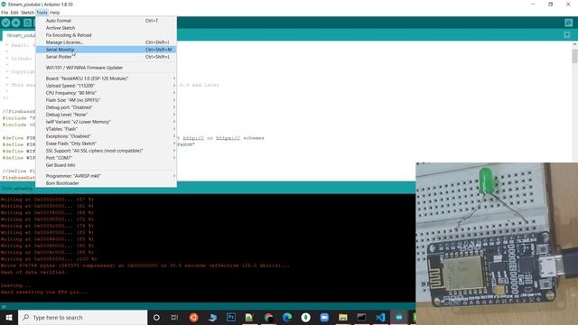578x325 pixels.
Task: Click the Upload arrow toolbar button
Action: click(x=16, y=23)
